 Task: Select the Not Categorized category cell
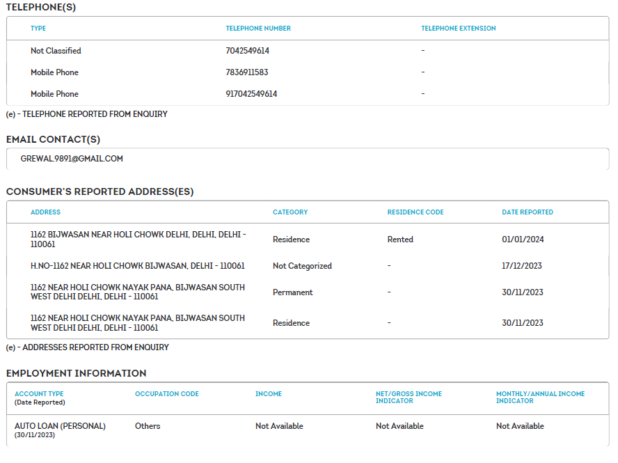click(302, 266)
